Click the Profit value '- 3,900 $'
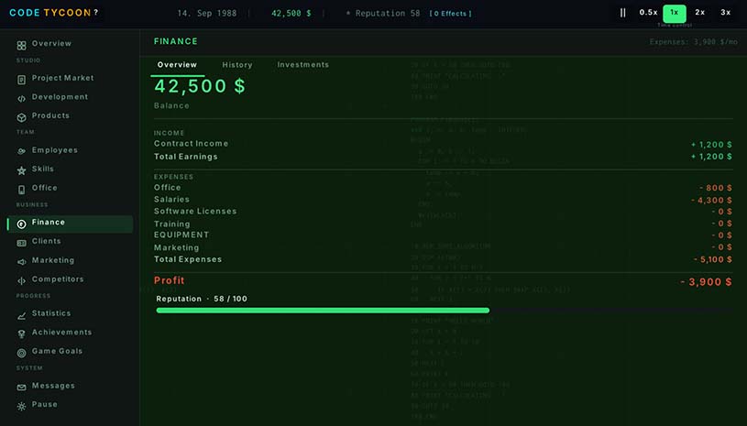Screen dimensions: 747x426 click(x=706, y=282)
